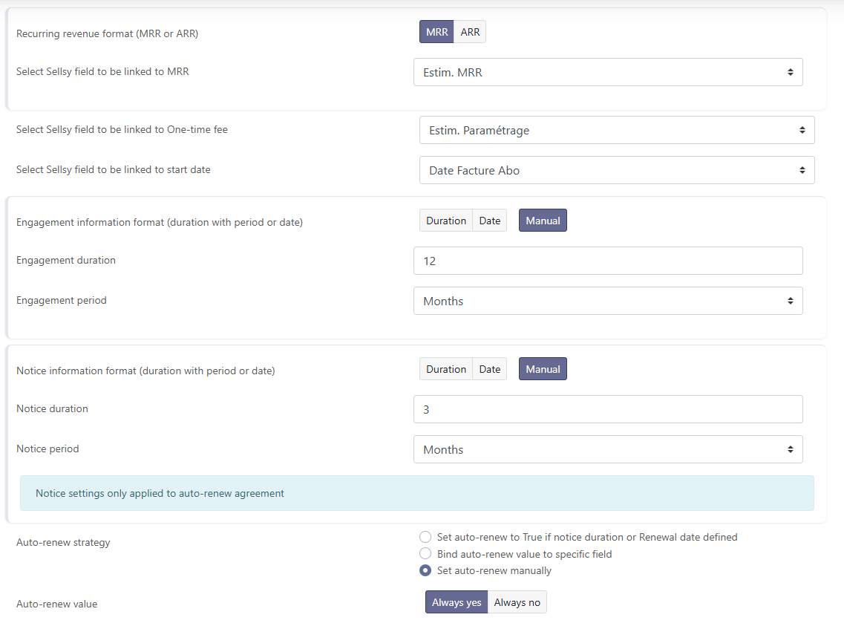Choose Duration for engagement information format
Image resolution: width=844 pixels, height=626 pixels.
[x=446, y=221]
